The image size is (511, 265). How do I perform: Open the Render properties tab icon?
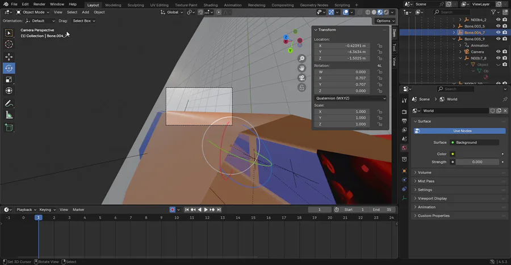click(x=404, y=112)
